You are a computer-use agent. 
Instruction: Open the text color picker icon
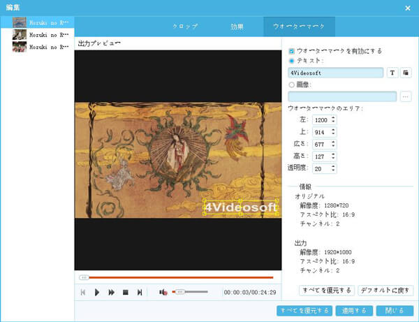click(406, 73)
